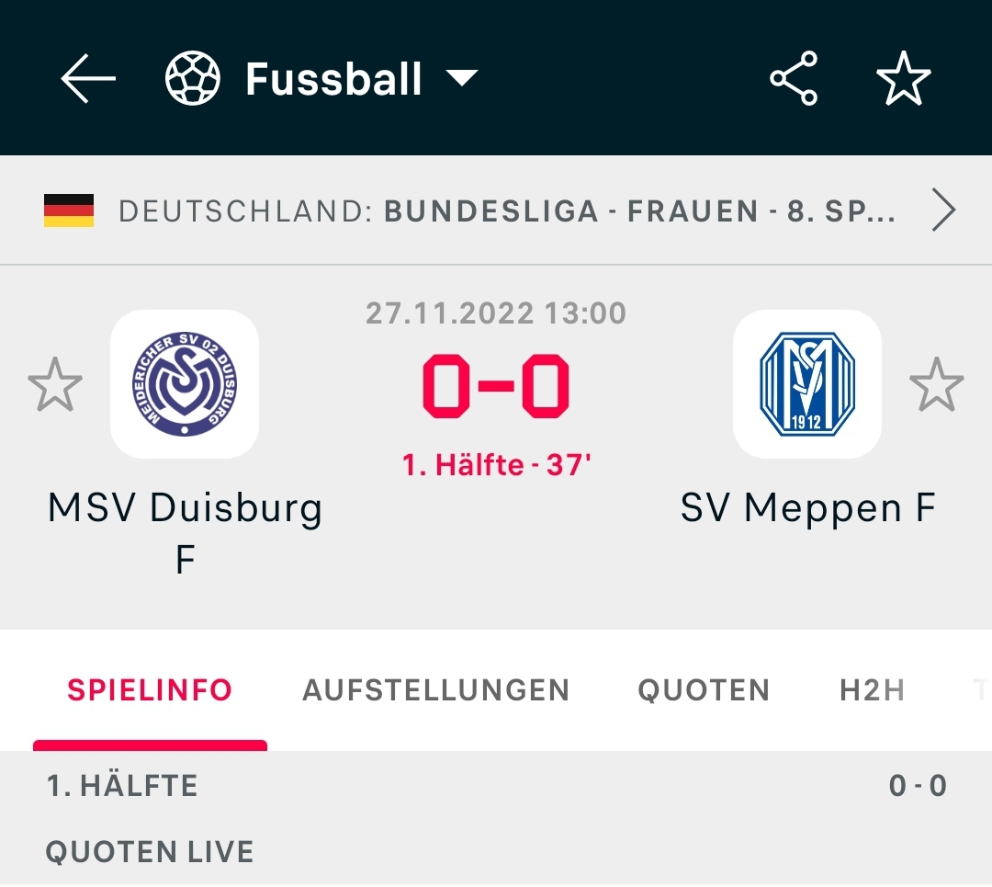Select the H2H tab

(x=872, y=690)
